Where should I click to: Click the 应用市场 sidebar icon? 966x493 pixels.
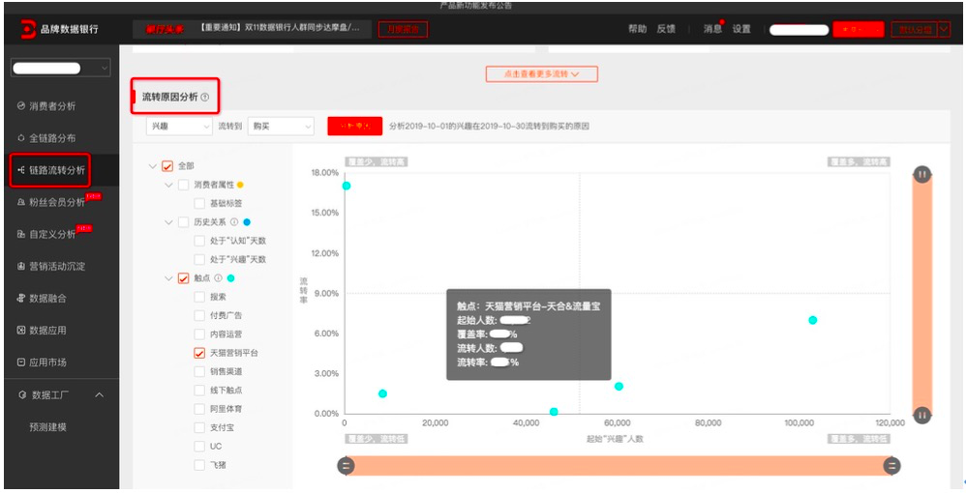(x=21, y=362)
